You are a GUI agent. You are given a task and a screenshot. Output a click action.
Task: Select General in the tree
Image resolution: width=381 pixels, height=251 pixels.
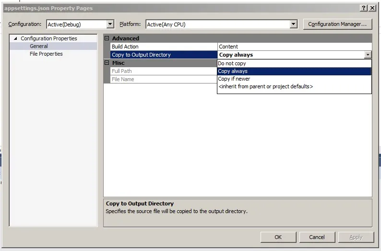pos(39,46)
